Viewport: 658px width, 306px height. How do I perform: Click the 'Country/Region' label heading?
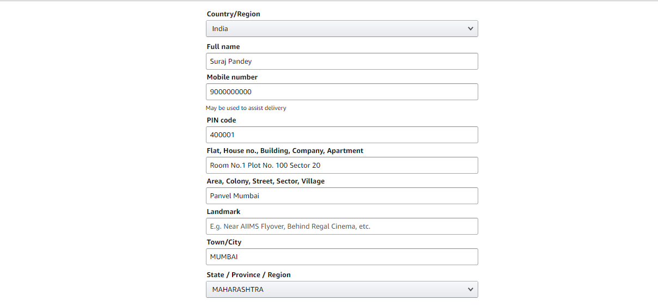point(233,14)
